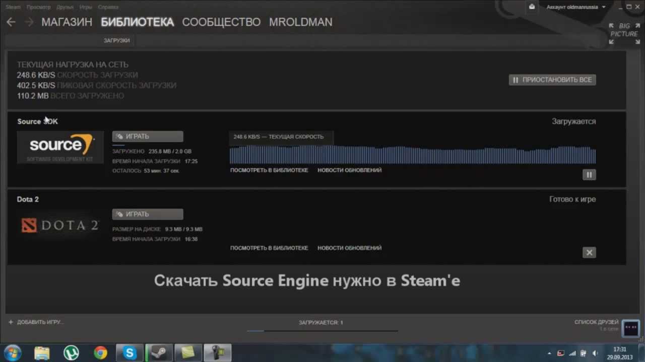The width and height of the screenshot is (645, 362).
Task: Click the 248.6 KB/S СКОРОСТЬ ЗАГРУЗКИ line
Action: click(77, 75)
